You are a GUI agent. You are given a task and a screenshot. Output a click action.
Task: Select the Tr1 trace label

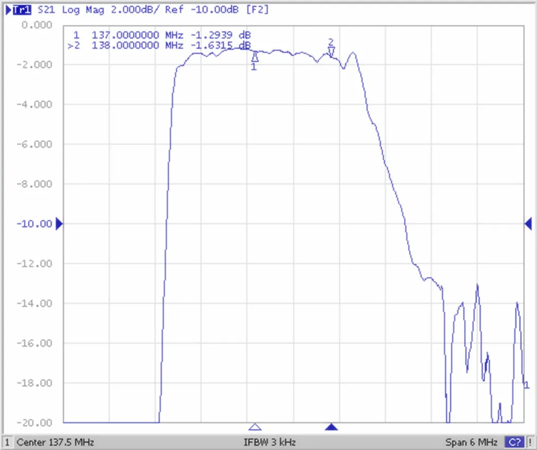click(22, 10)
